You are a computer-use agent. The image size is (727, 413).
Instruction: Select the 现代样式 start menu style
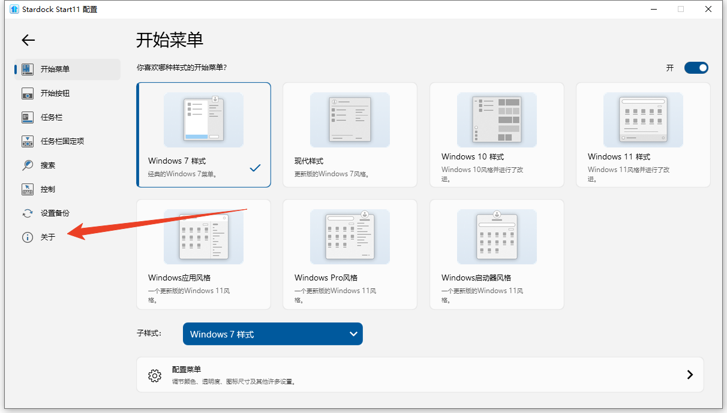coord(350,135)
